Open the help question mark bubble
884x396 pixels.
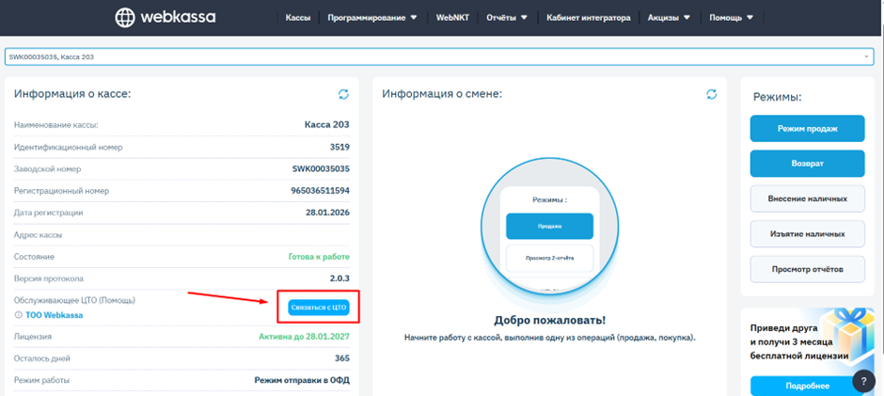(863, 381)
